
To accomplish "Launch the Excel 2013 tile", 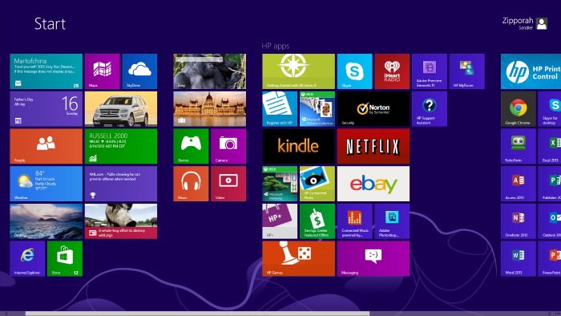I will click(550, 146).
